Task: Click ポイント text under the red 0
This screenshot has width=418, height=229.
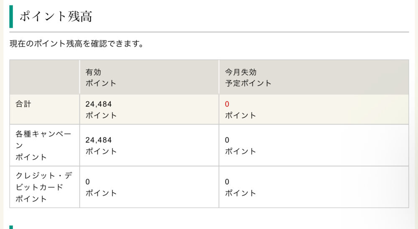Action: click(x=240, y=116)
